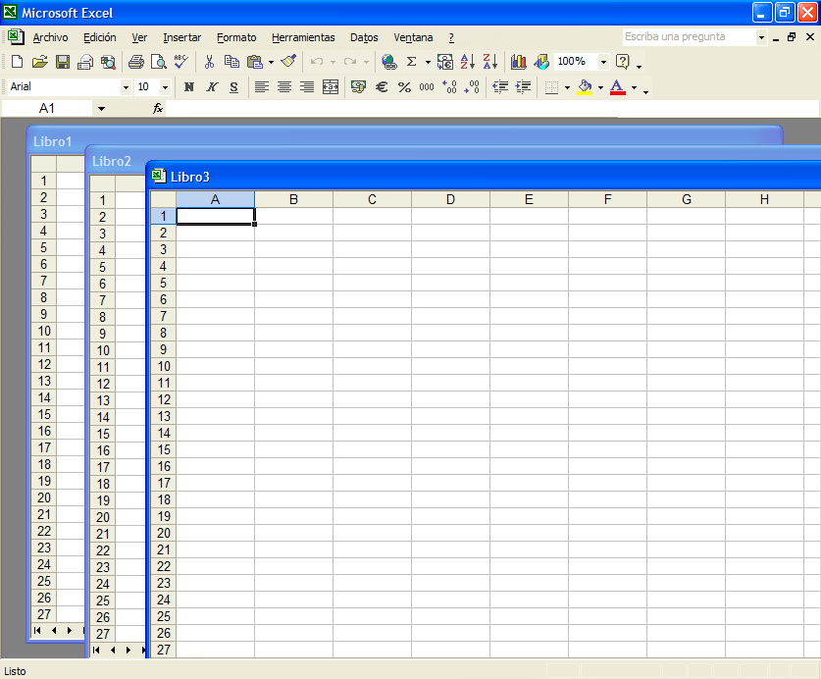Cut selection with the scissors icon
821x679 pixels.
click(x=210, y=62)
